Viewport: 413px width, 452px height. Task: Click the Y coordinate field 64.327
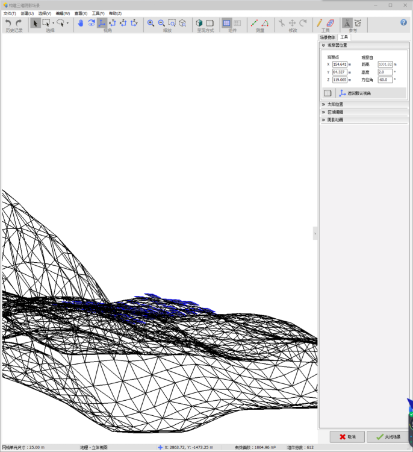pyautogui.click(x=340, y=72)
